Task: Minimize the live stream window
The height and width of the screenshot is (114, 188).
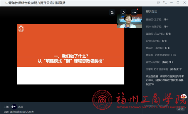Action: tap(172, 3)
